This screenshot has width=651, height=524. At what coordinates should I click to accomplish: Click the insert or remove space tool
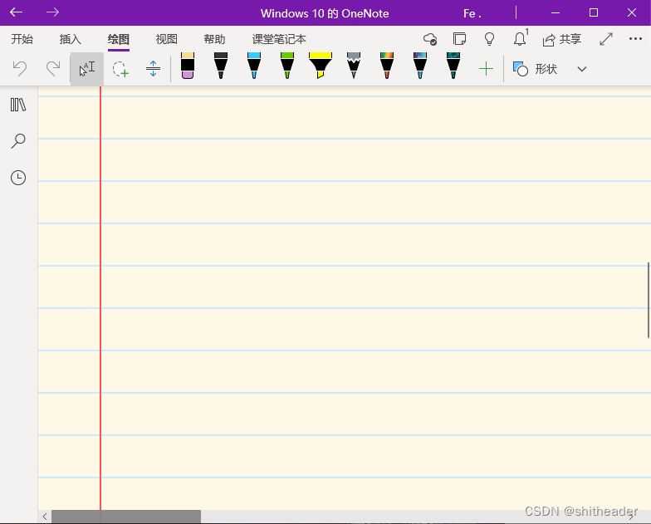coord(153,68)
